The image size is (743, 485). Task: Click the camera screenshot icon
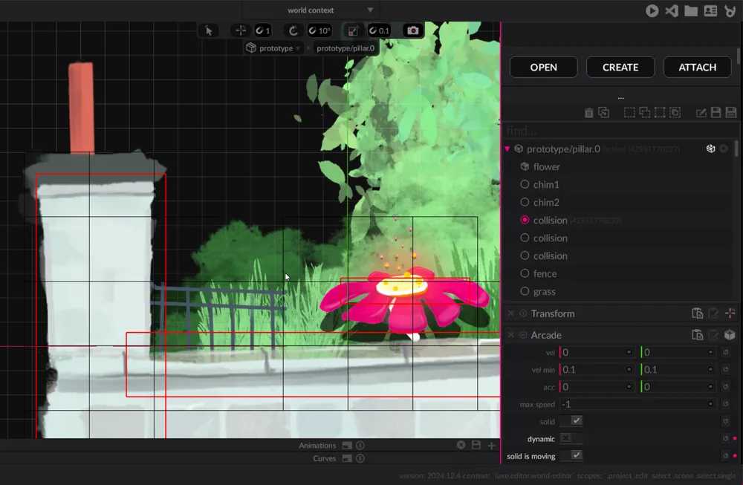[413, 30]
